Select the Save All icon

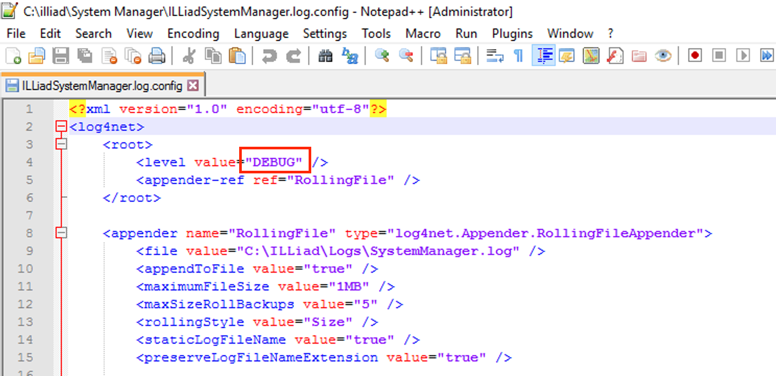(85, 55)
